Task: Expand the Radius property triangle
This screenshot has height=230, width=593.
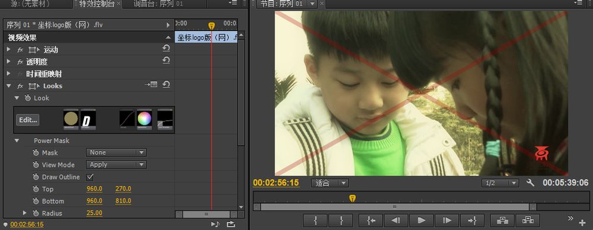Action: (25, 213)
